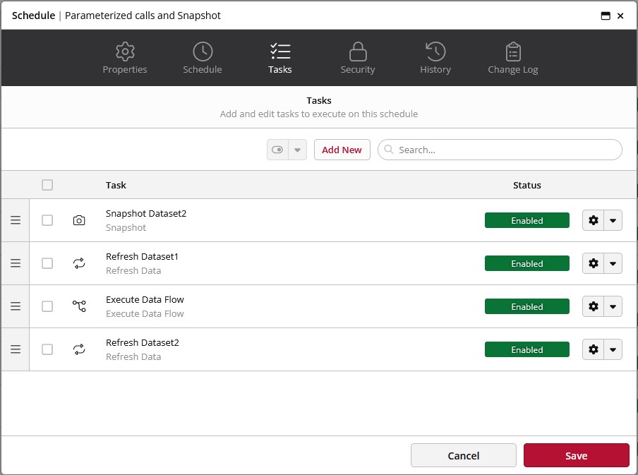Open gear settings for Snapshot Dataset2
The width and height of the screenshot is (638, 475).
[x=594, y=220]
